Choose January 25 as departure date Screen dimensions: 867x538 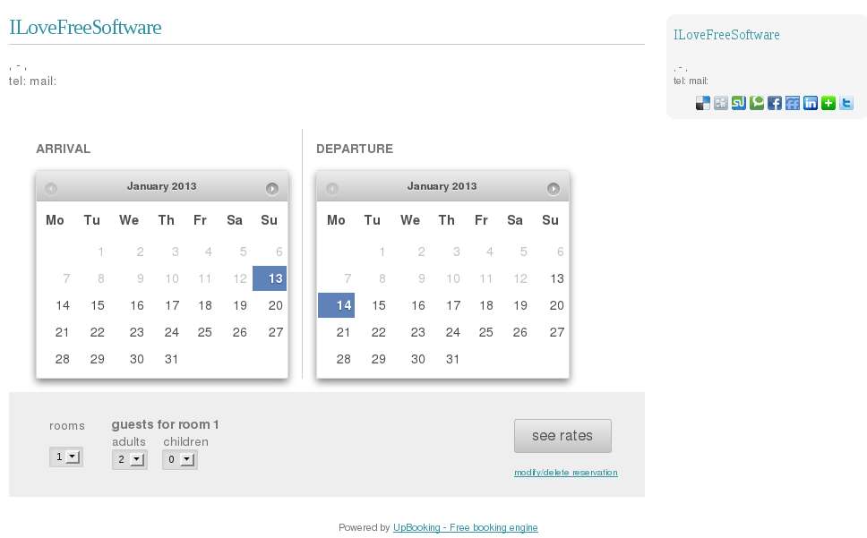(486, 332)
